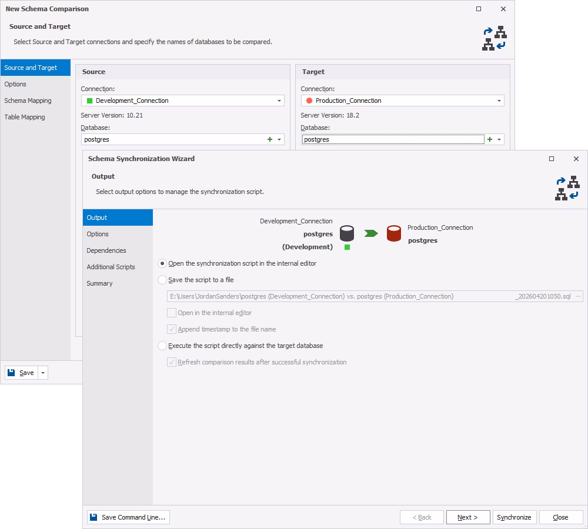
Task: Expand the Source Database dropdown arrow
Action: click(x=279, y=139)
